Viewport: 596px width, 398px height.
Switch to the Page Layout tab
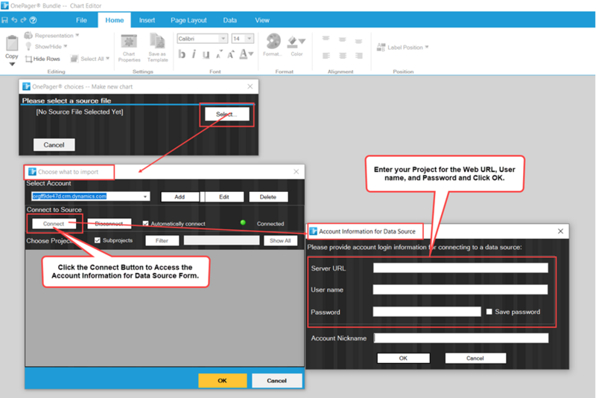pos(188,20)
